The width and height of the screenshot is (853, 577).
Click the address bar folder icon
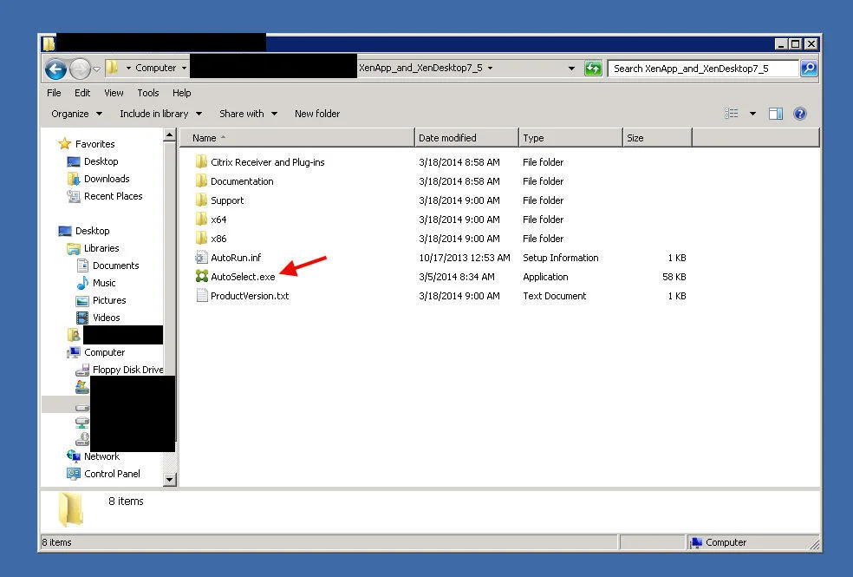(x=112, y=68)
